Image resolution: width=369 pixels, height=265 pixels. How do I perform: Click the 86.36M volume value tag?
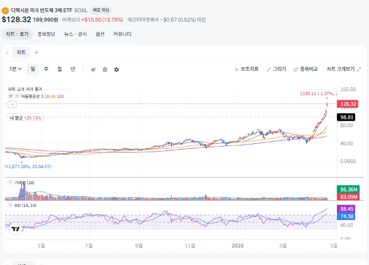coord(349,189)
